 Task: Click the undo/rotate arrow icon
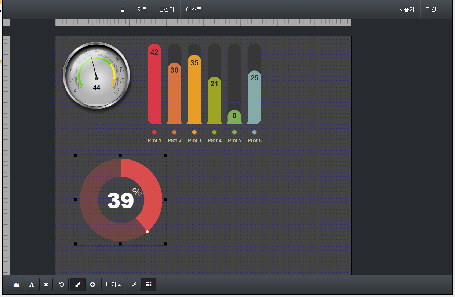[62, 285]
